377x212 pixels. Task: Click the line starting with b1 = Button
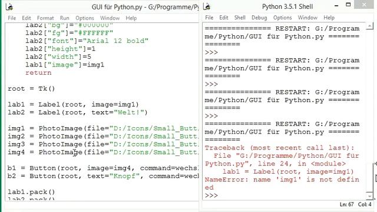(x=103, y=168)
